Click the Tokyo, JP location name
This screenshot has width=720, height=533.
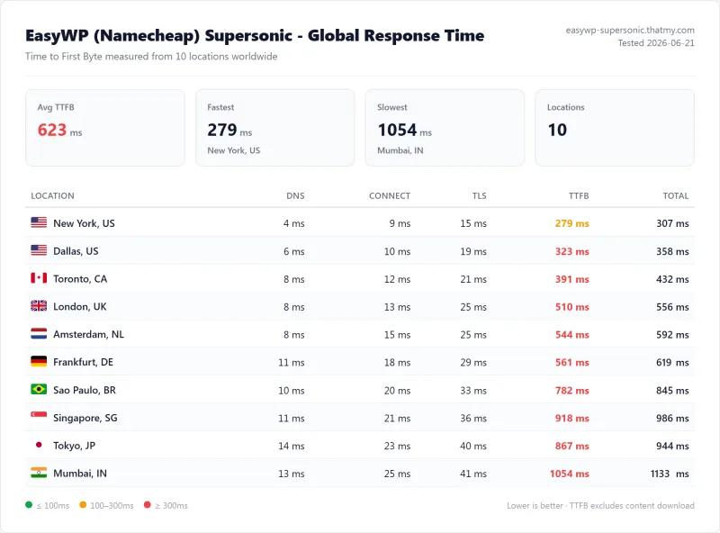point(75,446)
